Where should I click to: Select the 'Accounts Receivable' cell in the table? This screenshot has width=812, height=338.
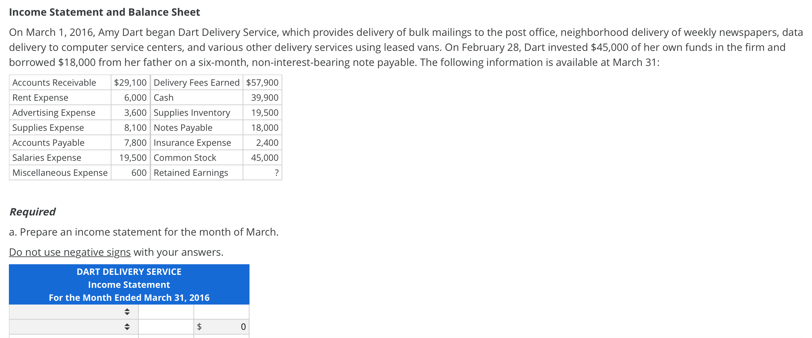[54, 82]
